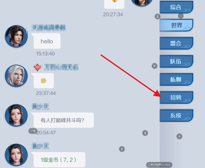This screenshot has width=205, height=168.
Task: Click the top partially visible avatar
Action: pos(142,3)
